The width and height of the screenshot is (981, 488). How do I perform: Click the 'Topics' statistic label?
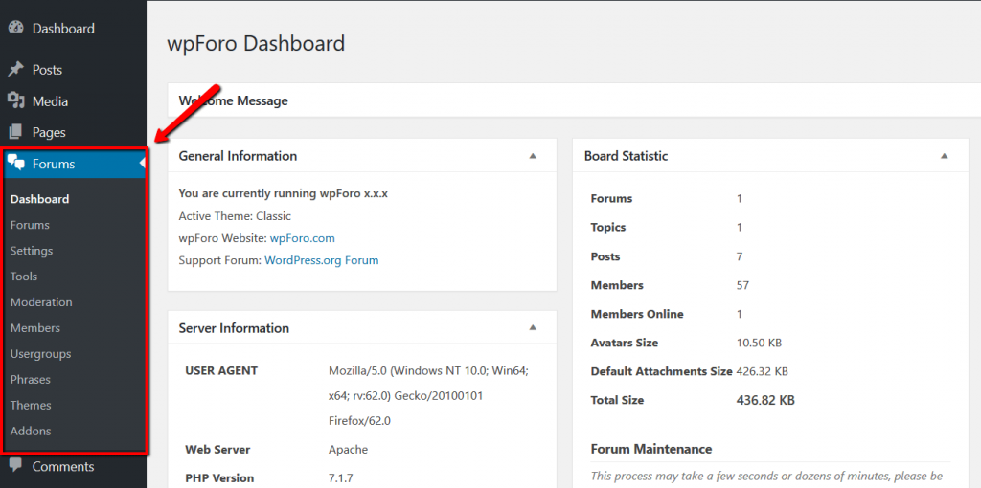coord(608,228)
